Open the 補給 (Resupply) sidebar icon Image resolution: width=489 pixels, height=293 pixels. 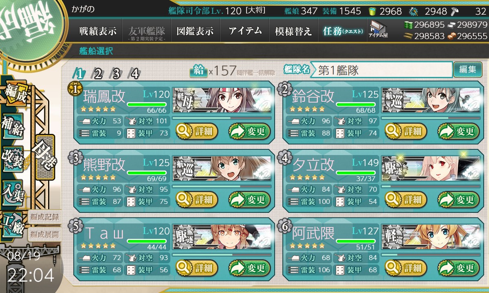click(13, 127)
